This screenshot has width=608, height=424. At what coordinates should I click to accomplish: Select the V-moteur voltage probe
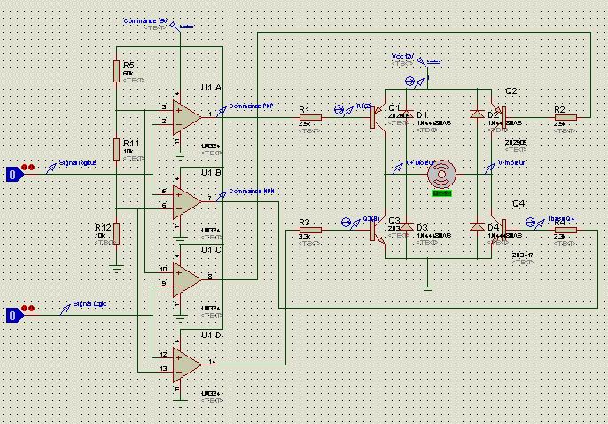tap(490, 169)
